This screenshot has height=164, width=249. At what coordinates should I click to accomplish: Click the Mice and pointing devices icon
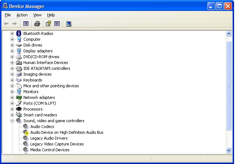(19, 86)
